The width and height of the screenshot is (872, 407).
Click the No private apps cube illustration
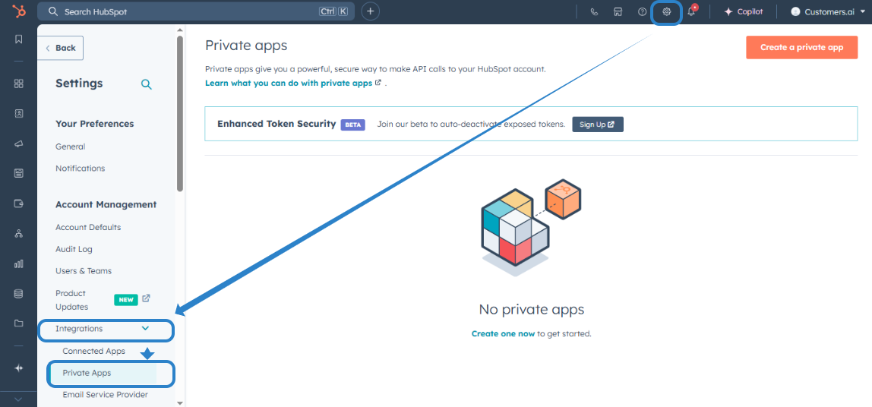[x=531, y=228]
